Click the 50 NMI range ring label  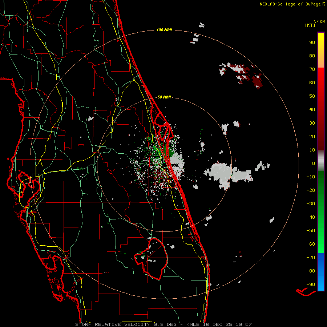[164, 97]
